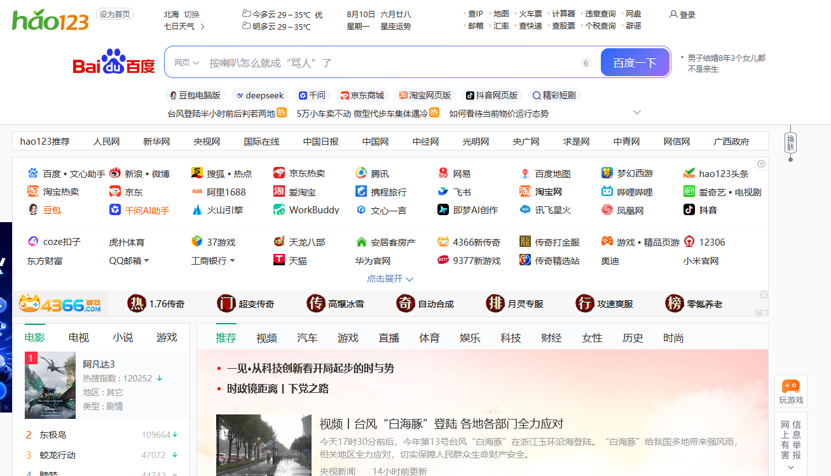Click the 火山引擎 icon
This screenshot has height=476, width=831.
coord(197,210)
